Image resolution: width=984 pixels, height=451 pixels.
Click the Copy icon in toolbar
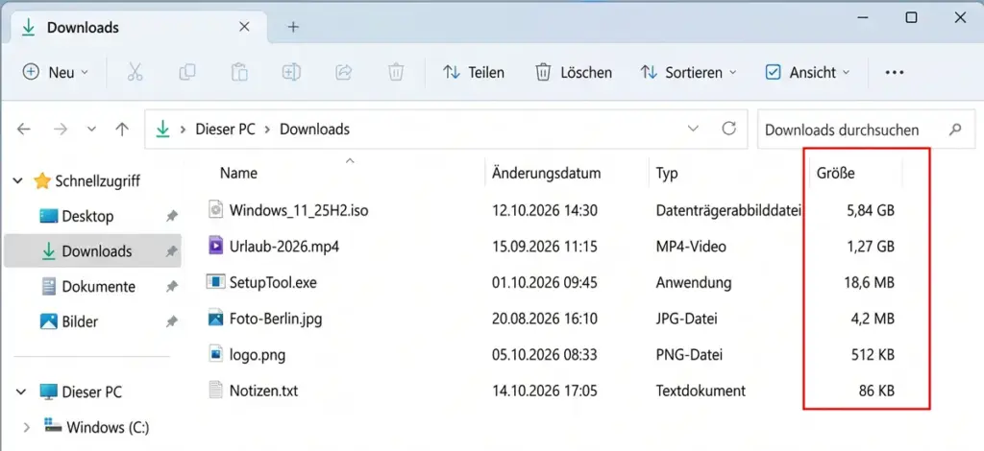(187, 73)
